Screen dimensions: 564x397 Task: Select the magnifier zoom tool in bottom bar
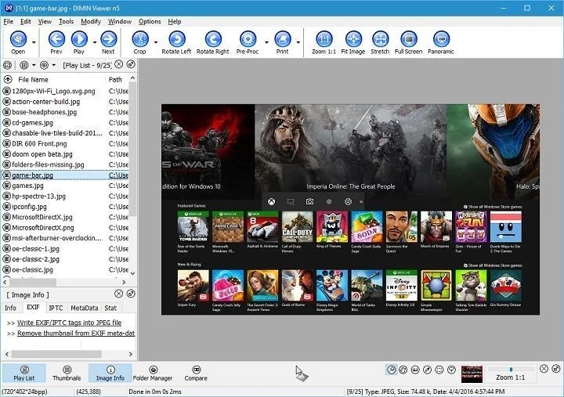[x=392, y=370]
